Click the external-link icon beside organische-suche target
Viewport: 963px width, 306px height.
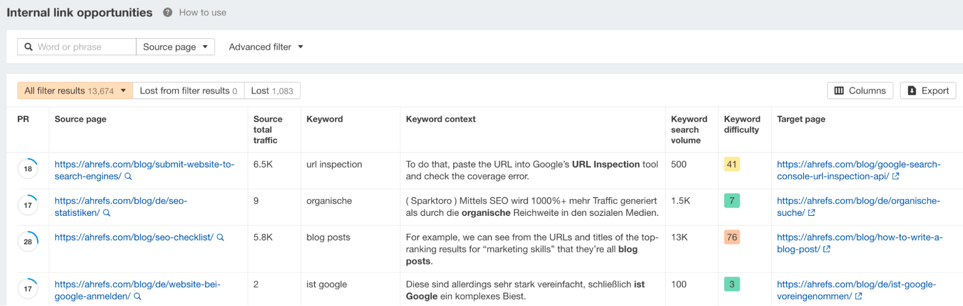[x=811, y=212]
